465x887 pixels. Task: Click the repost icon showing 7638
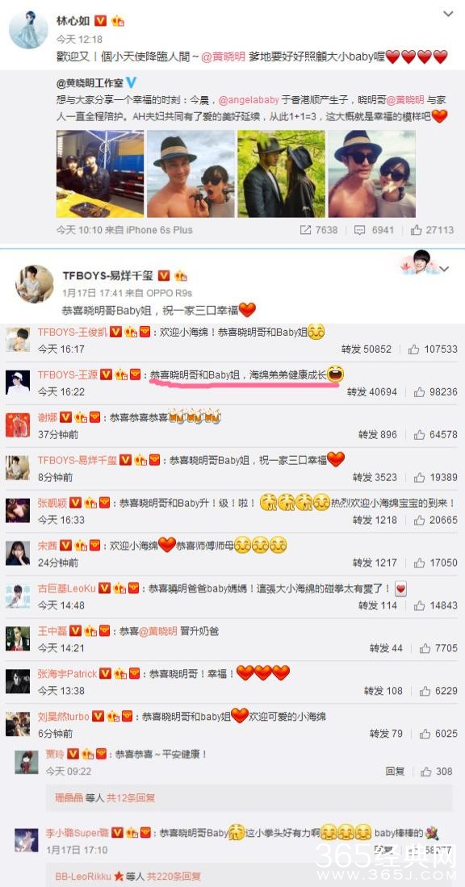point(305,230)
